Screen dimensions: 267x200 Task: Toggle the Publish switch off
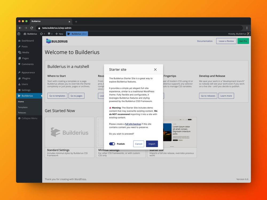click(x=112, y=144)
